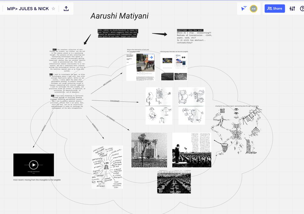304x214 pixels.
Task: Select the ARCHIVING arrow label
Action: click(107, 83)
